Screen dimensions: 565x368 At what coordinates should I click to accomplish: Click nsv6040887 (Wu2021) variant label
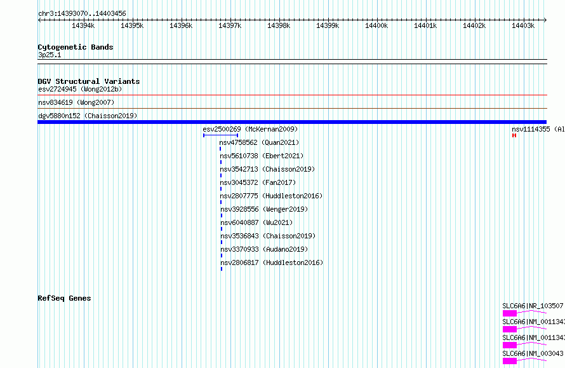click(x=256, y=222)
